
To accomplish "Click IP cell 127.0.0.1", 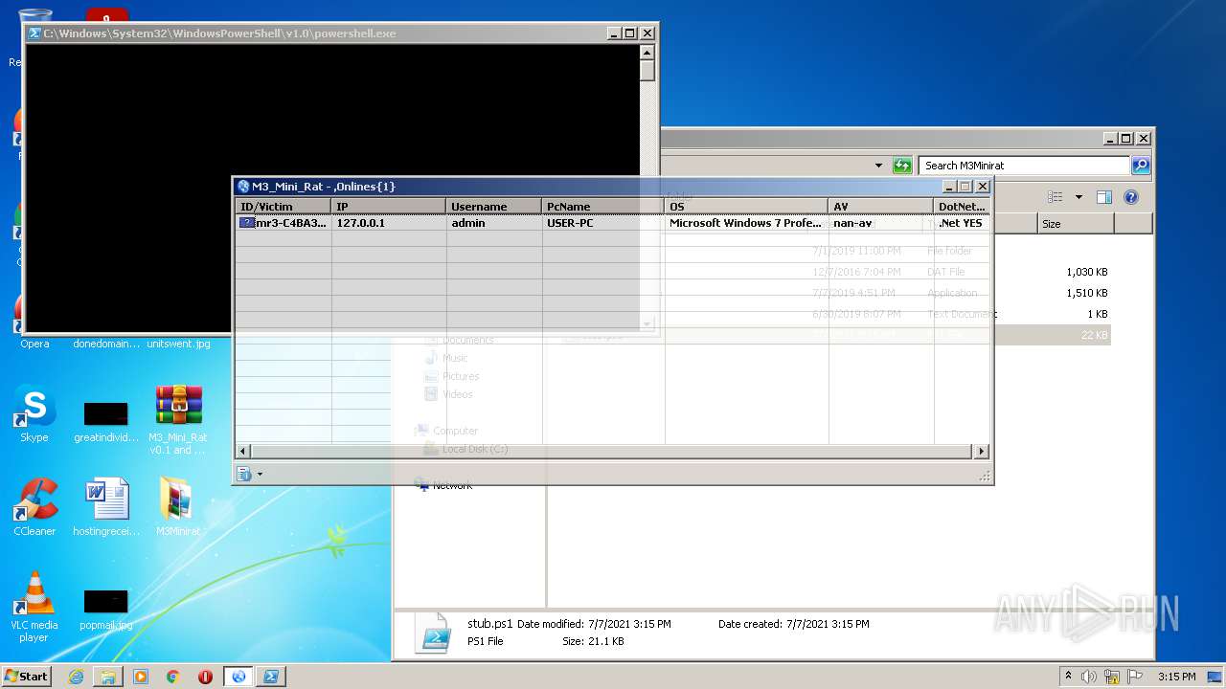I will (x=360, y=223).
